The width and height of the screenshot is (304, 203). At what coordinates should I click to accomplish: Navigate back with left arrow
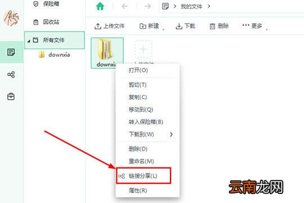coord(124,6)
